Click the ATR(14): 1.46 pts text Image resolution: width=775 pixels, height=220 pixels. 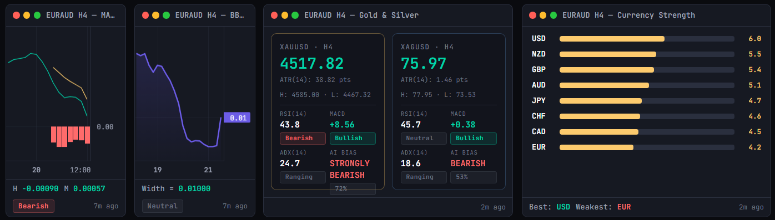(x=434, y=80)
